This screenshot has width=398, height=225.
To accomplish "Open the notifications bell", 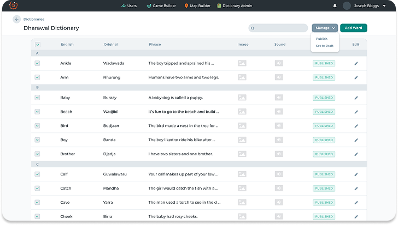I will pyautogui.click(x=335, y=6).
